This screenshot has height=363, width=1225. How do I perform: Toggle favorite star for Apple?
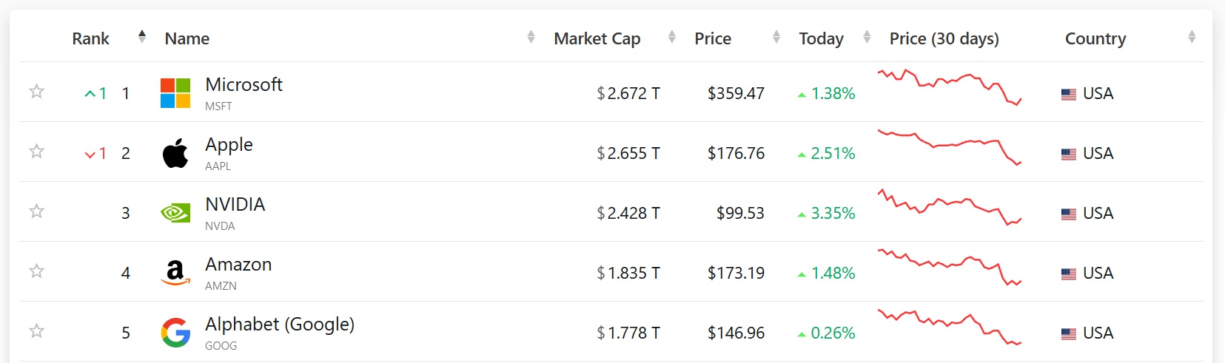click(36, 152)
